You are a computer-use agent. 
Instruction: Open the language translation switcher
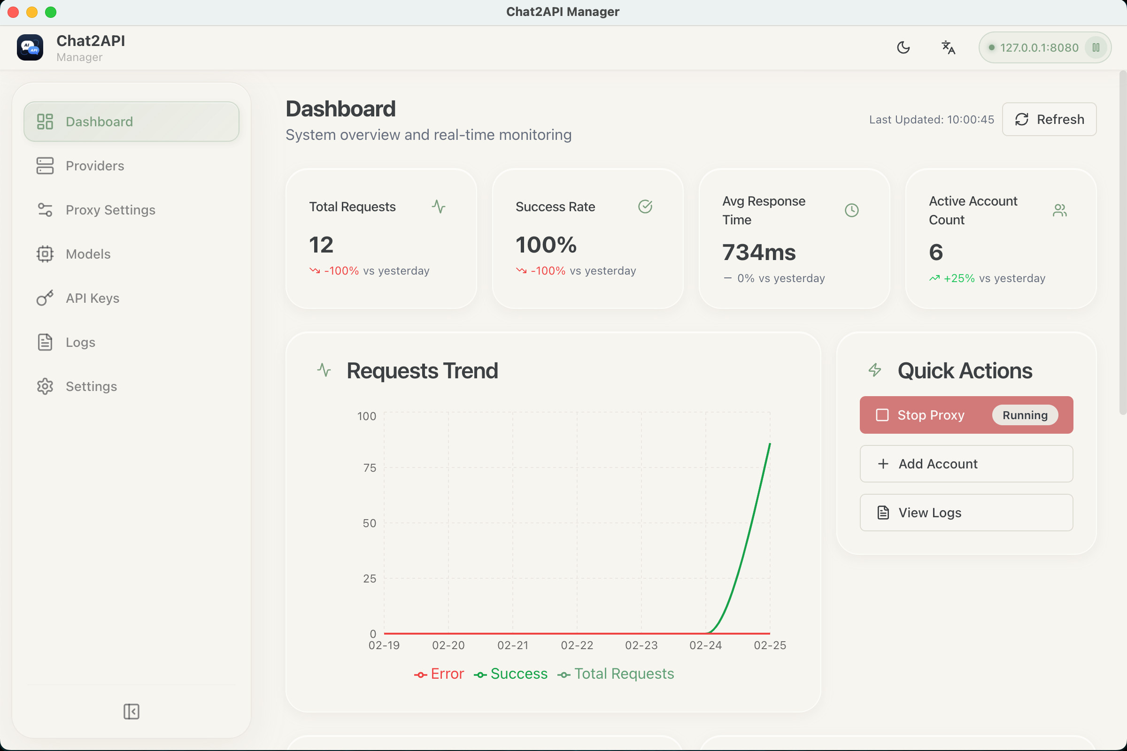point(948,47)
